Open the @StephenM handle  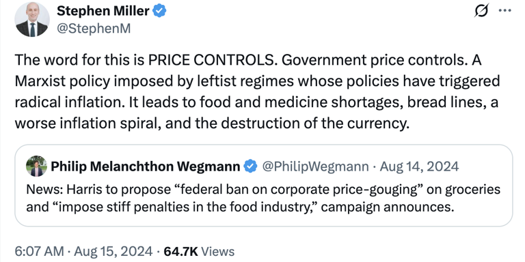click(94, 29)
